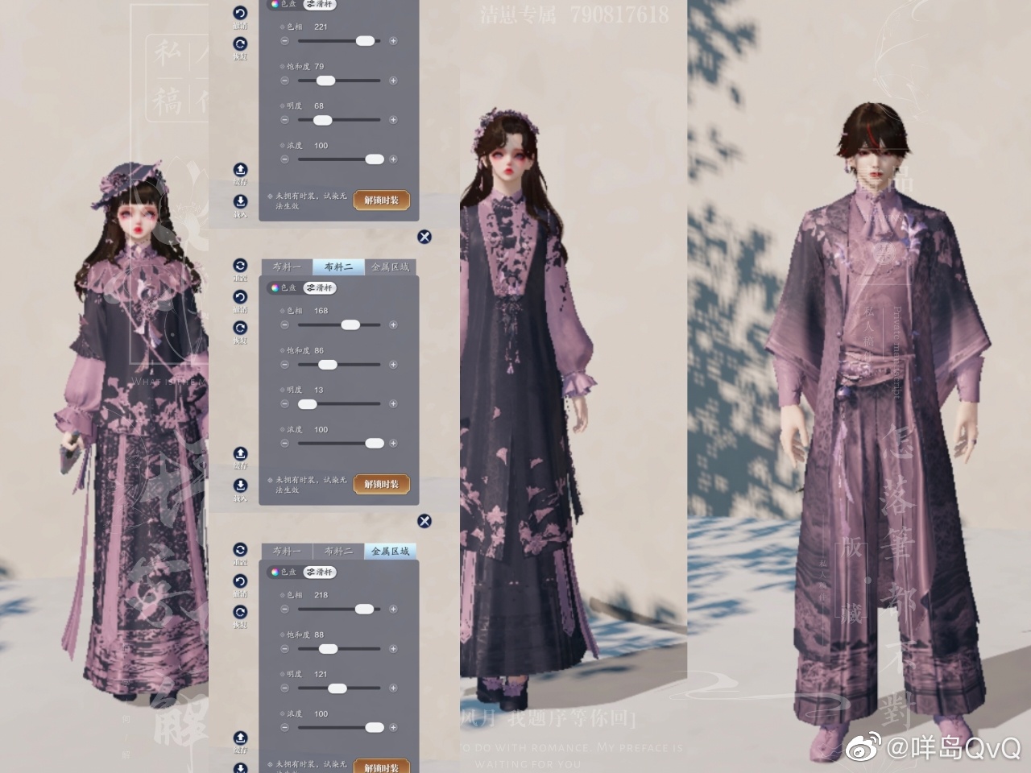The image size is (1031, 773).
Task: Click 解锁时装 button in hue 168 panel
Action: [x=382, y=485]
